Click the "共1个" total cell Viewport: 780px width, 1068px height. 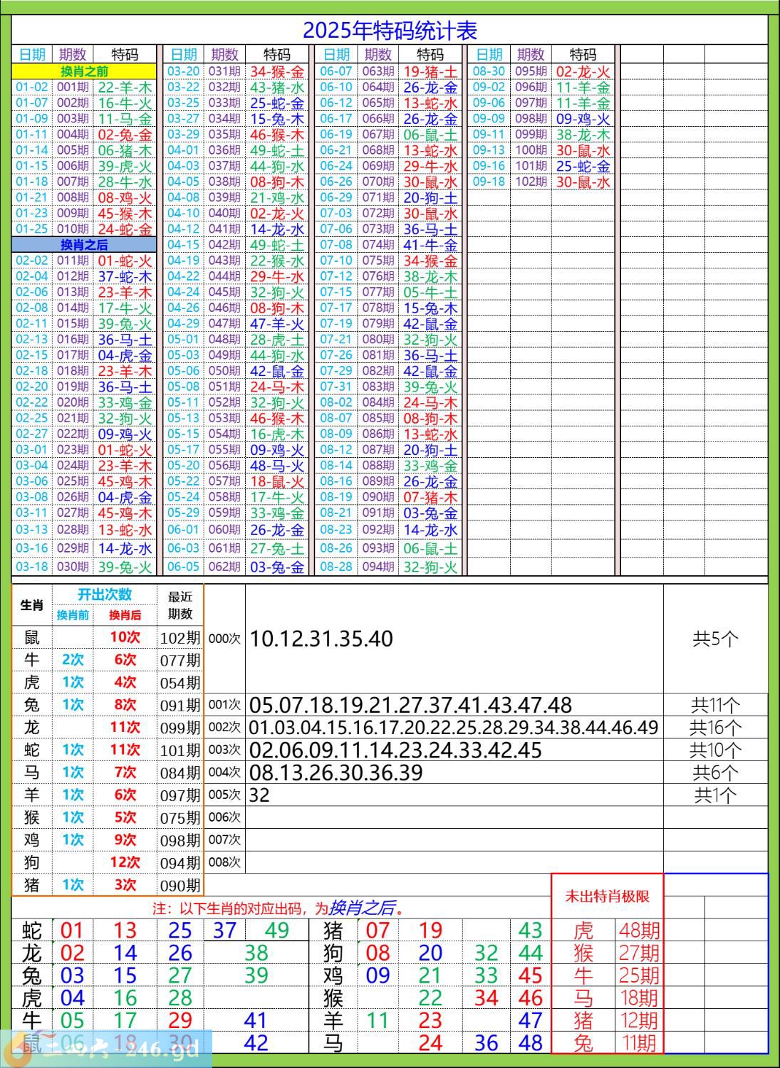pos(715,795)
